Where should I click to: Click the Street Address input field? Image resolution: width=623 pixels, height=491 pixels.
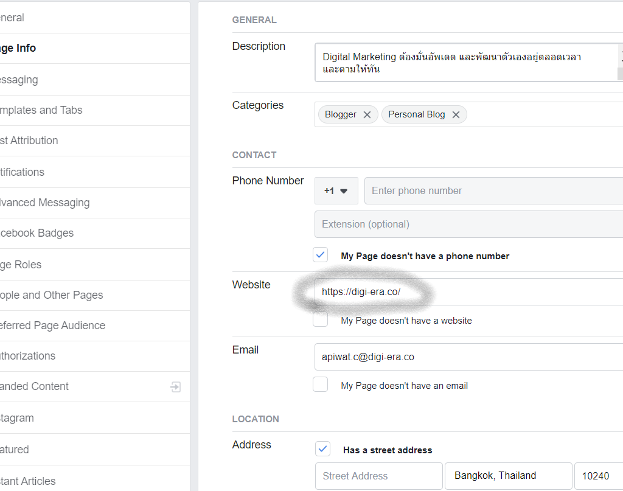[x=378, y=476]
